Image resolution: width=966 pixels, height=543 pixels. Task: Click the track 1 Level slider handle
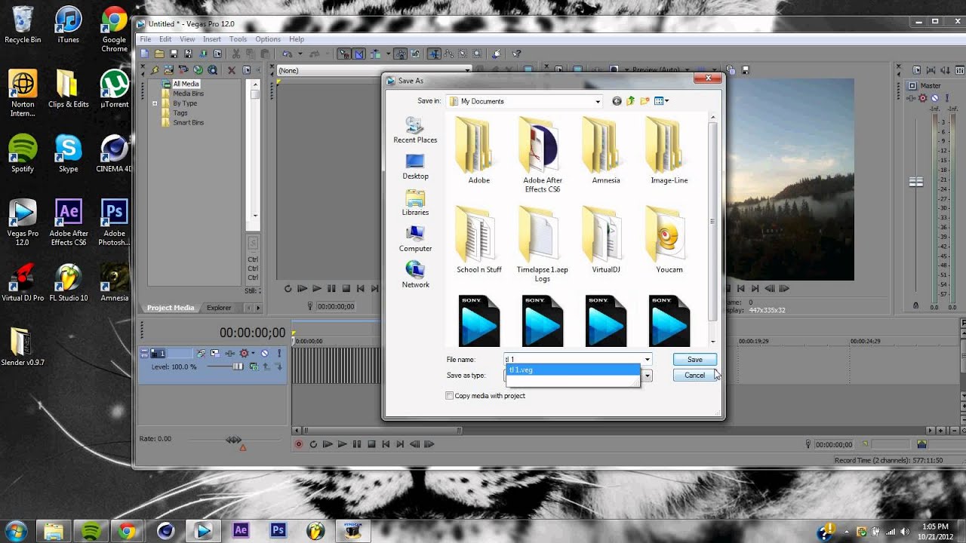click(238, 367)
